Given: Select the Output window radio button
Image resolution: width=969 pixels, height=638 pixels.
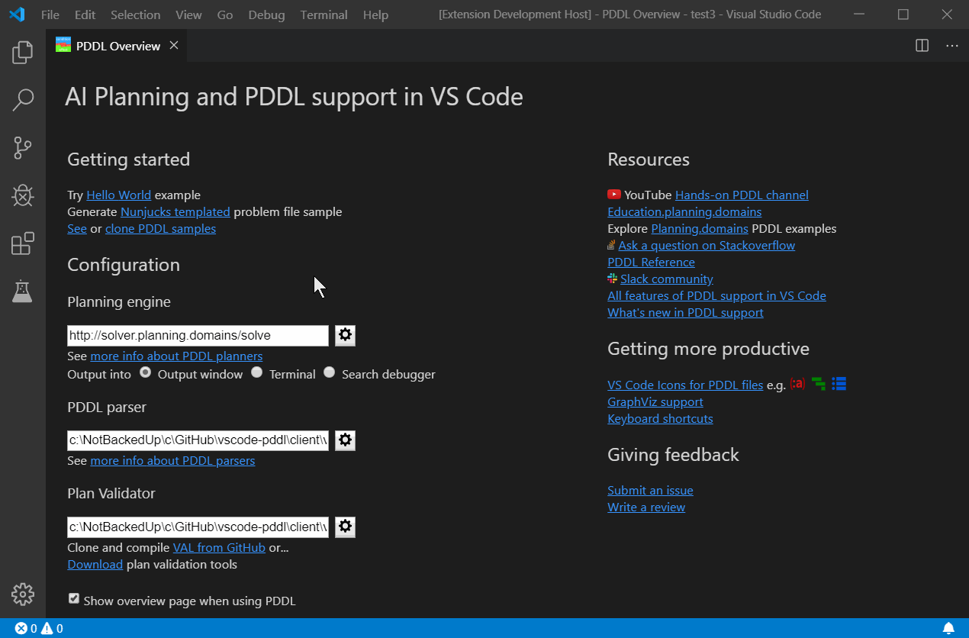Looking at the screenshot, I should click(145, 372).
